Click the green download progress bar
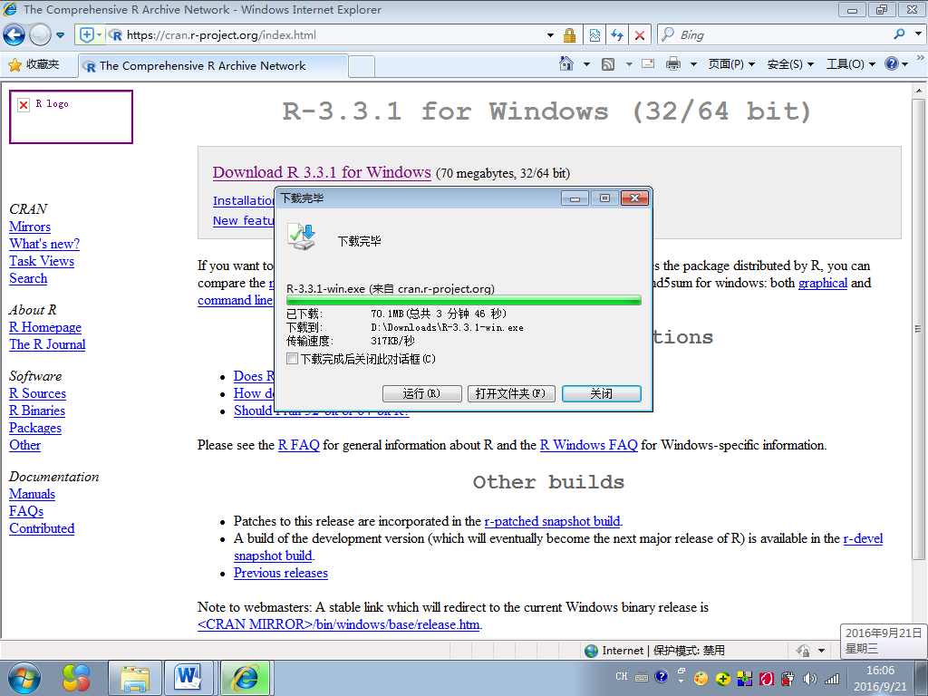 click(463, 300)
